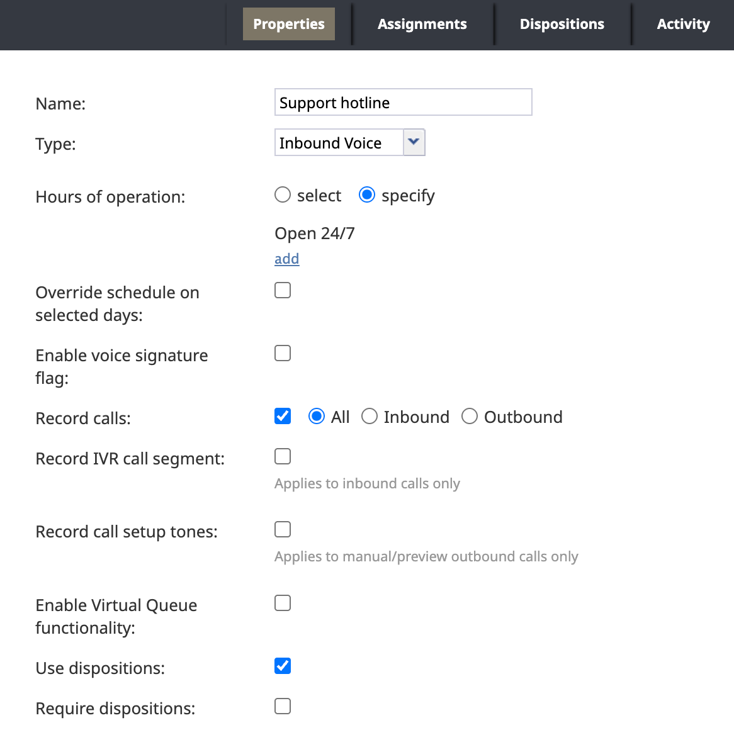The width and height of the screenshot is (734, 730).
Task: Select Outbound call recording only
Action: click(x=470, y=416)
